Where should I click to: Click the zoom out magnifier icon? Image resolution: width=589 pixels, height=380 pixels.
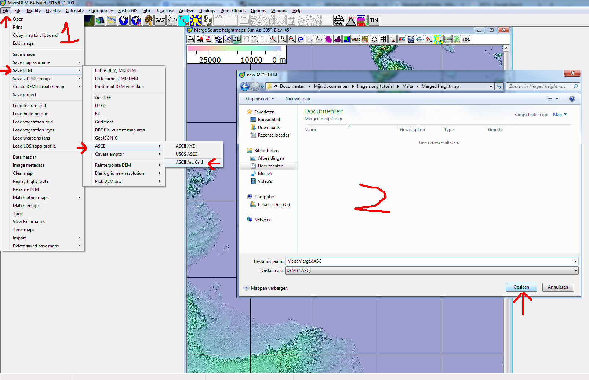(292, 39)
